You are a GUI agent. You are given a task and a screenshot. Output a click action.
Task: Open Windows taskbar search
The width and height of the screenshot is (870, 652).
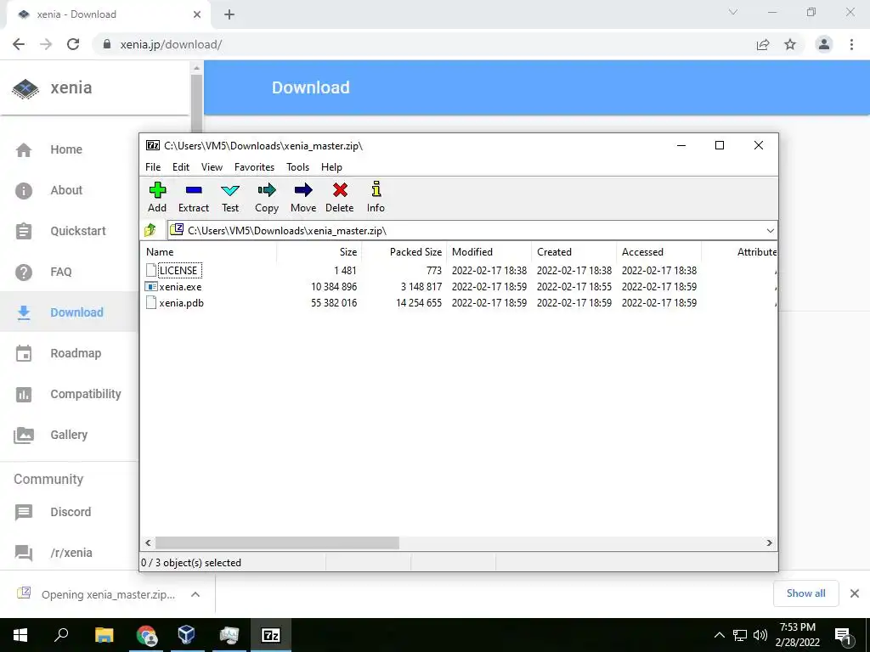[61, 635]
